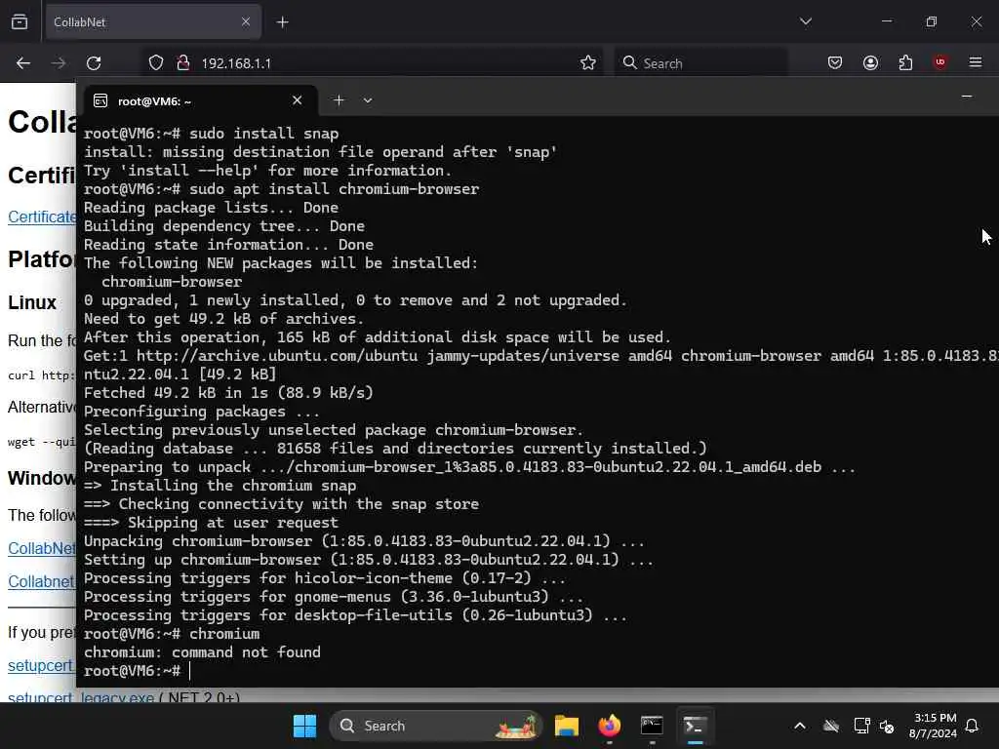Image resolution: width=999 pixels, height=749 pixels.
Task: Open Firefox account icon
Action: [x=870, y=62]
